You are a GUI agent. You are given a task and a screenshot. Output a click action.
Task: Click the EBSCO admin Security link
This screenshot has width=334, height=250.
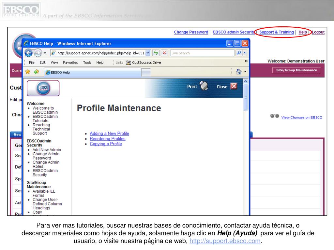pos(234,32)
